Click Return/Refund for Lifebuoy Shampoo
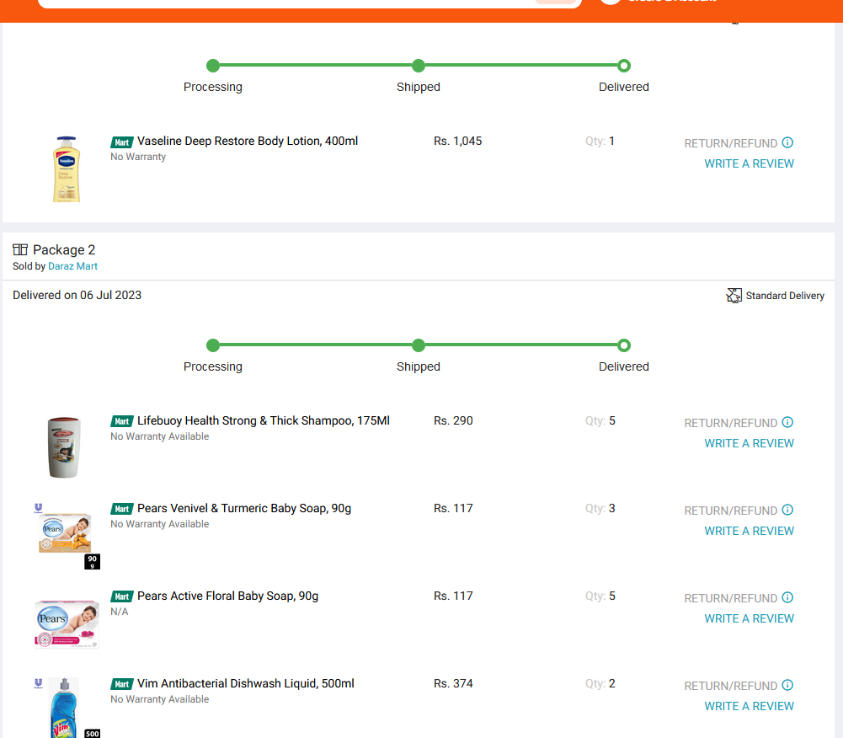The image size is (843, 738). tap(731, 423)
